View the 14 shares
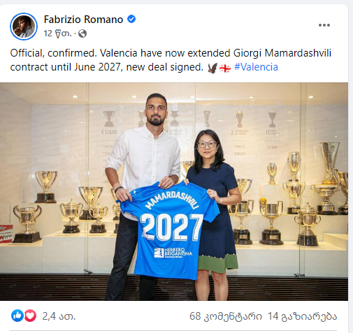353x333 pixels. (x=303, y=316)
